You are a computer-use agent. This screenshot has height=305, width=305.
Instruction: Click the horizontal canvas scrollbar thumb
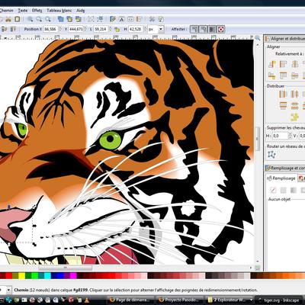66,268
